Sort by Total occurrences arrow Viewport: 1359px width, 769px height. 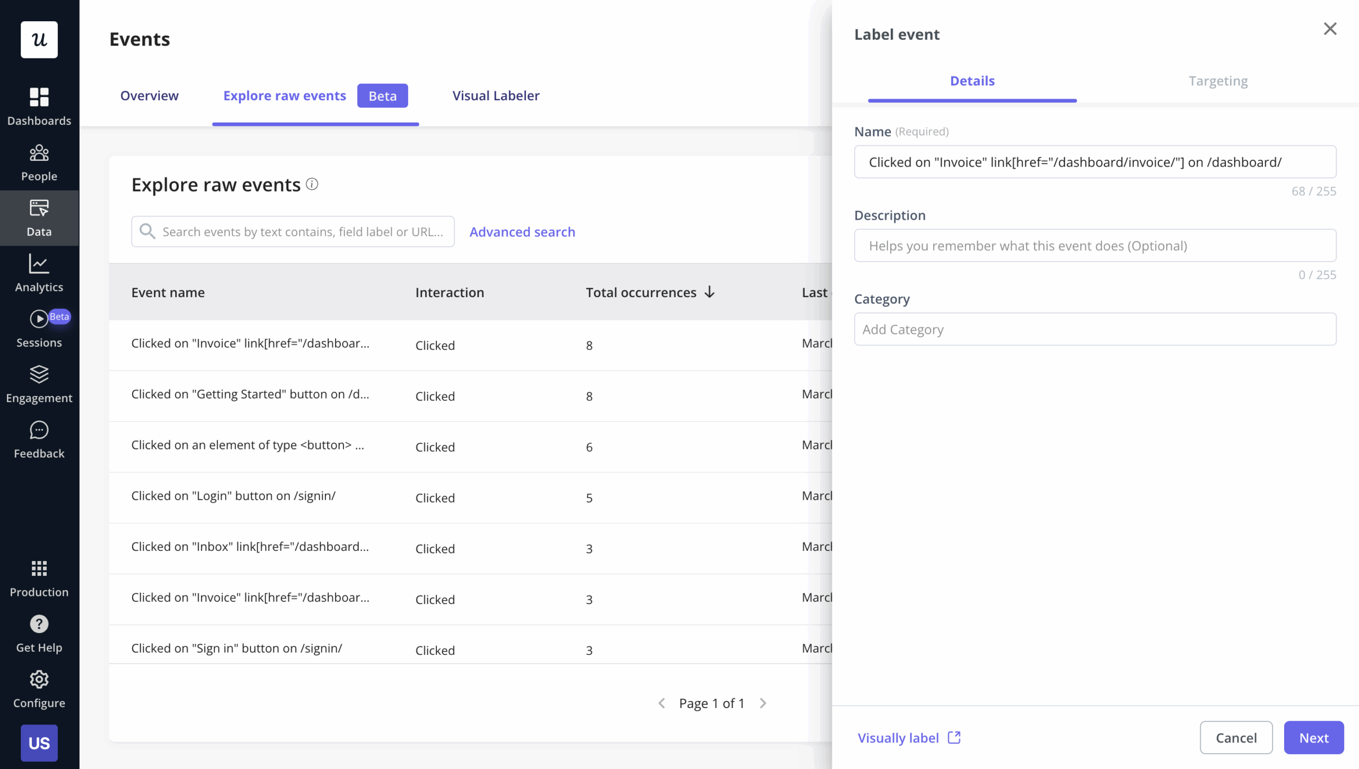click(710, 292)
